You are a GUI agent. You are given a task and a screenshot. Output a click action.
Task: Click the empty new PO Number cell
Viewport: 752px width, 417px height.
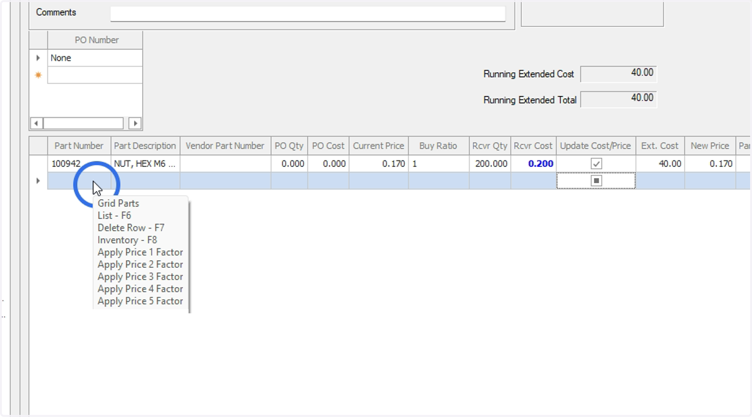pos(95,75)
